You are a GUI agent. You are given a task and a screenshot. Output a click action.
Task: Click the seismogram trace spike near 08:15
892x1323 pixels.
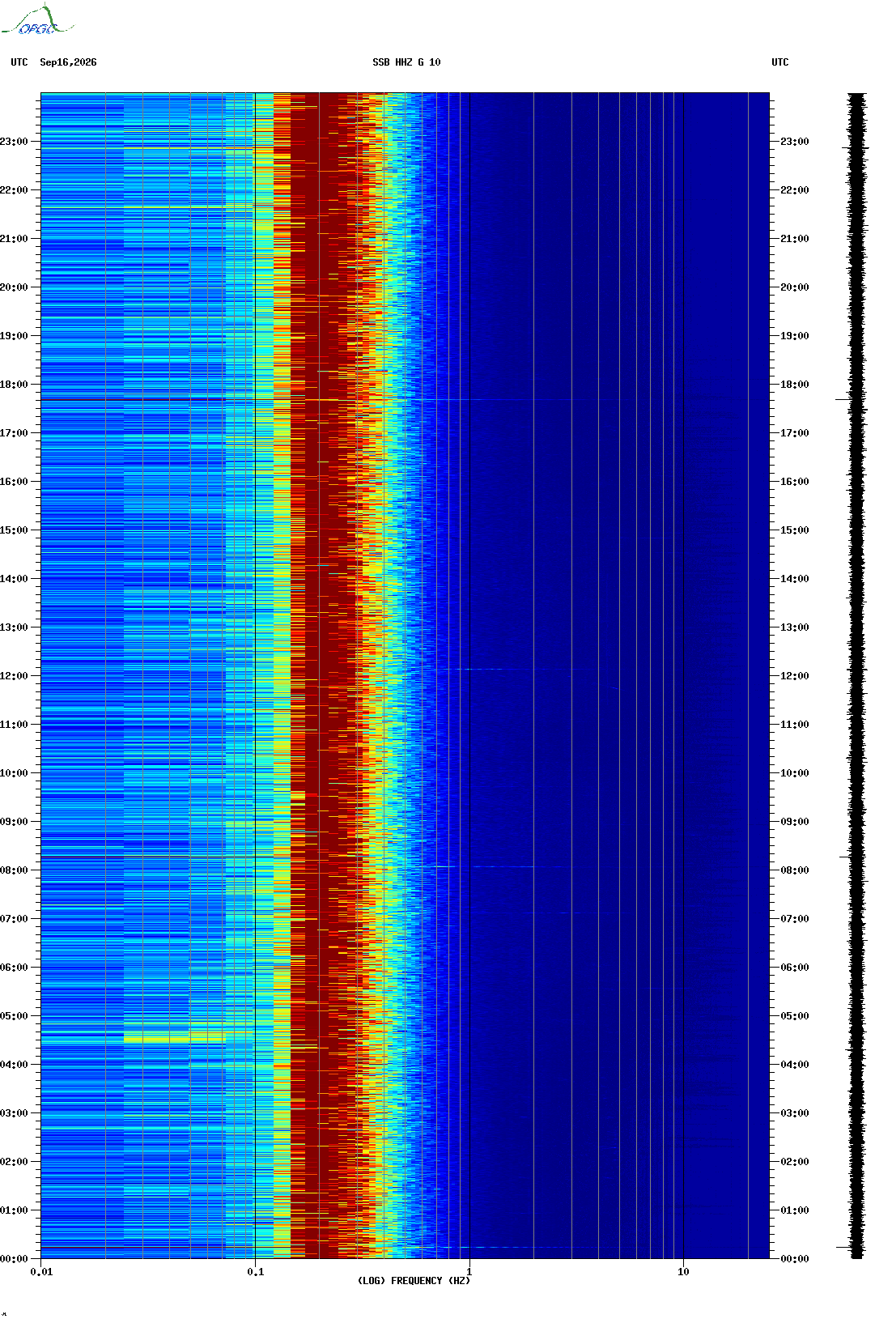(x=845, y=857)
